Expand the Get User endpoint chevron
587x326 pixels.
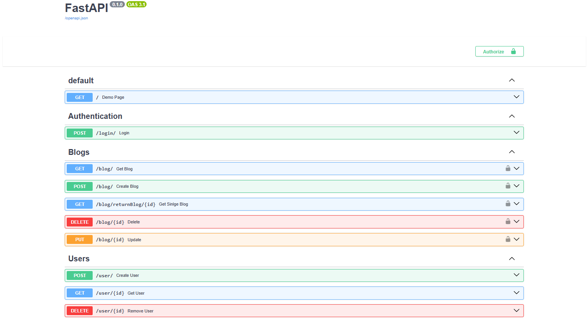click(x=516, y=293)
